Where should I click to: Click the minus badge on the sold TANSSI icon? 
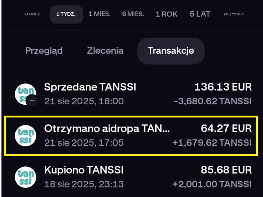click(x=33, y=100)
